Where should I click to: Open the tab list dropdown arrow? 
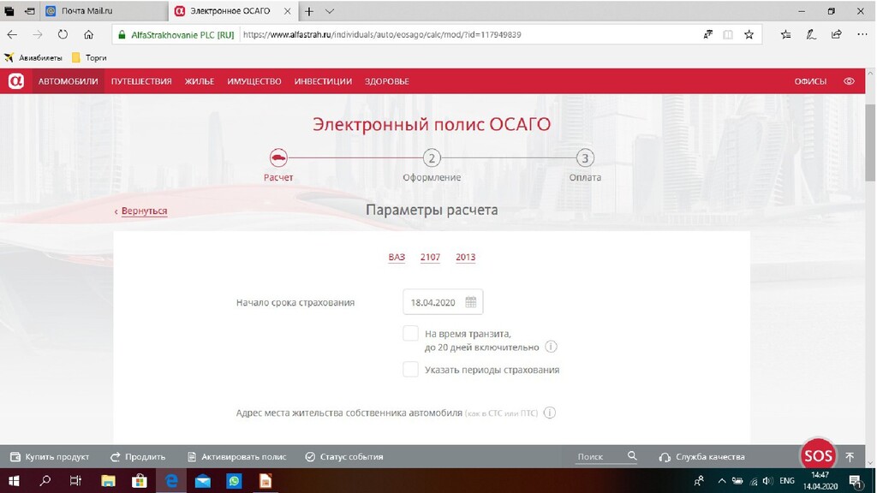click(330, 11)
